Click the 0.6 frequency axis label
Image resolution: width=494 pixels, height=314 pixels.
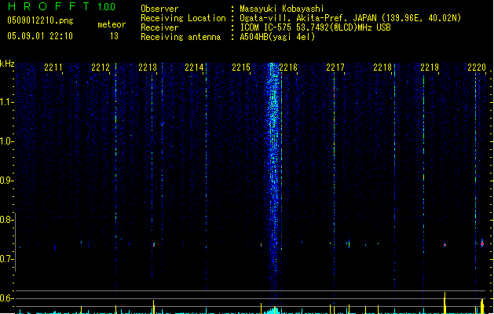tap(6, 298)
